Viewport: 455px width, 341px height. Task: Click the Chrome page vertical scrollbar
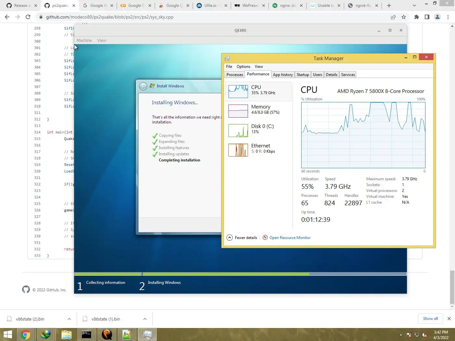pos(452,288)
